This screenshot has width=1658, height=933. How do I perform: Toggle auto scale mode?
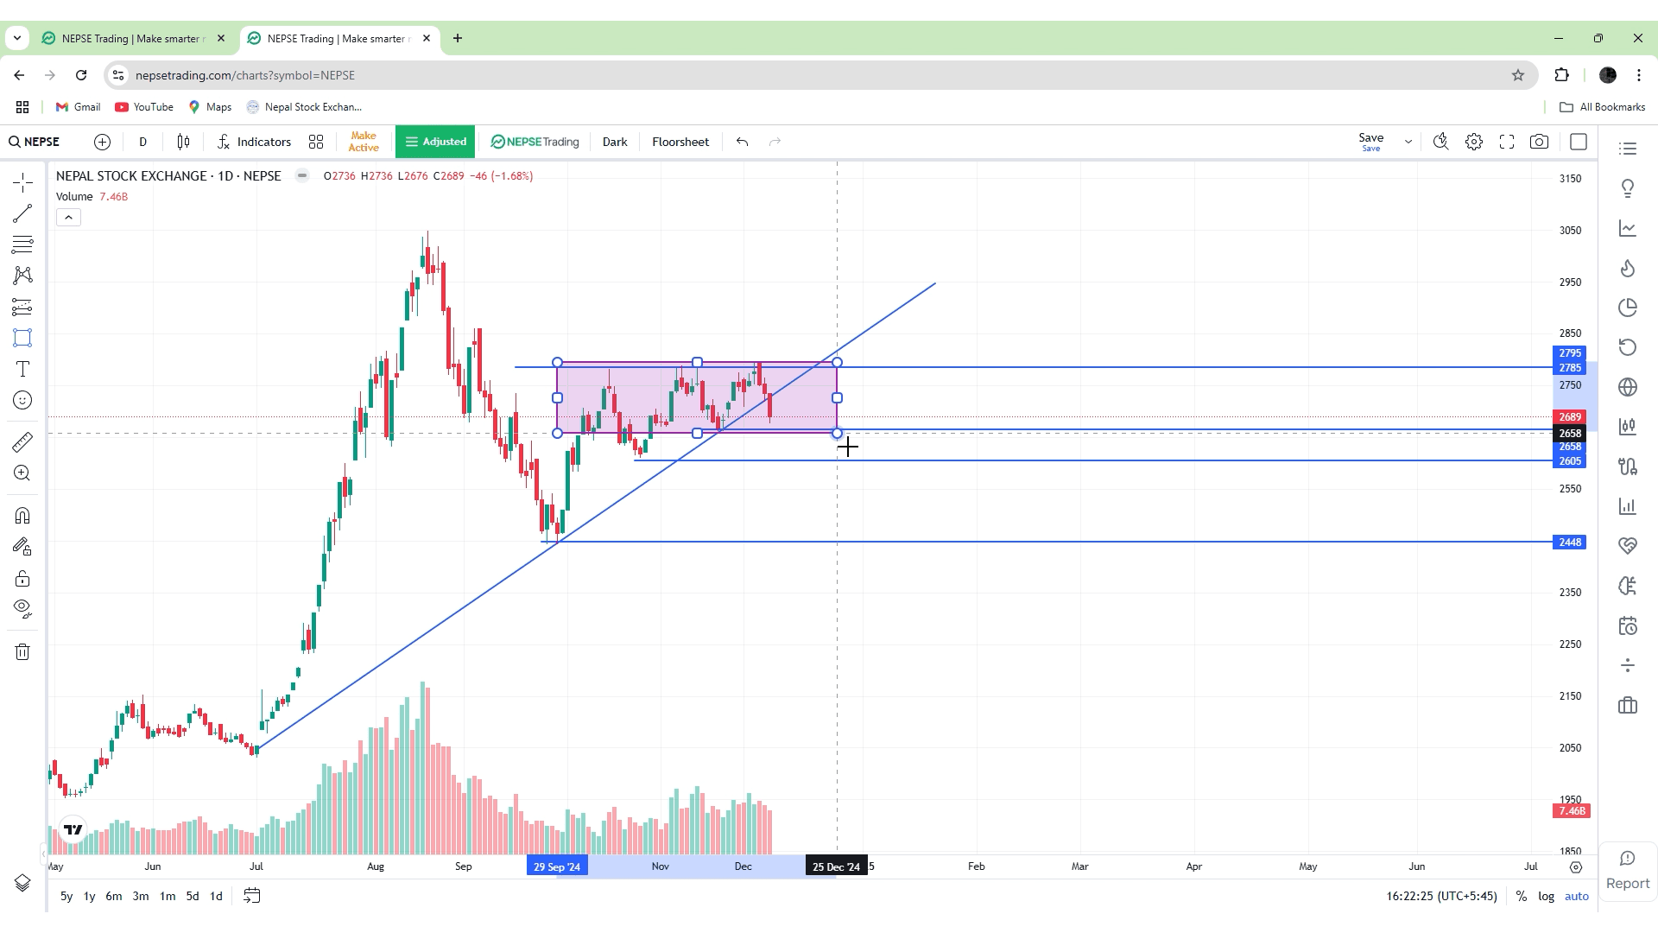coord(1577,896)
